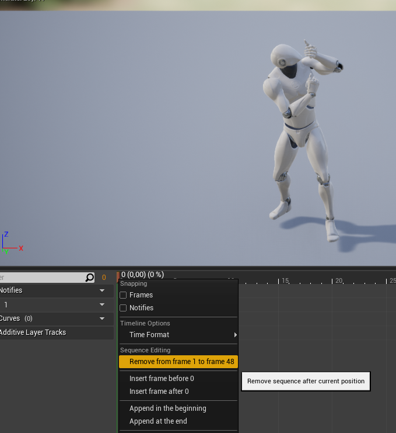Click the Time Format submenu arrow

235,335
